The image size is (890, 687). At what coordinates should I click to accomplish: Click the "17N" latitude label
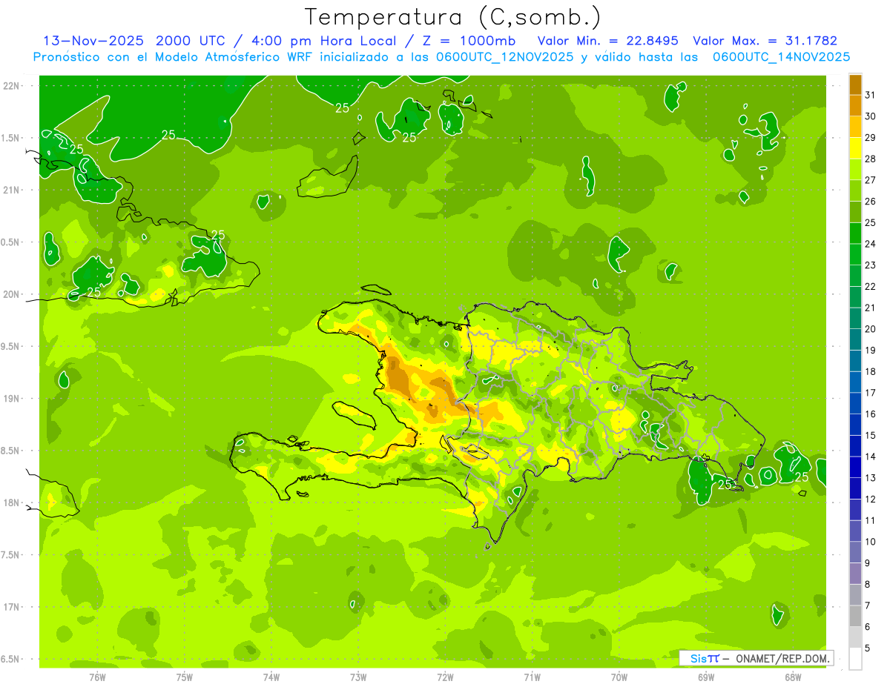pos(11,607)
